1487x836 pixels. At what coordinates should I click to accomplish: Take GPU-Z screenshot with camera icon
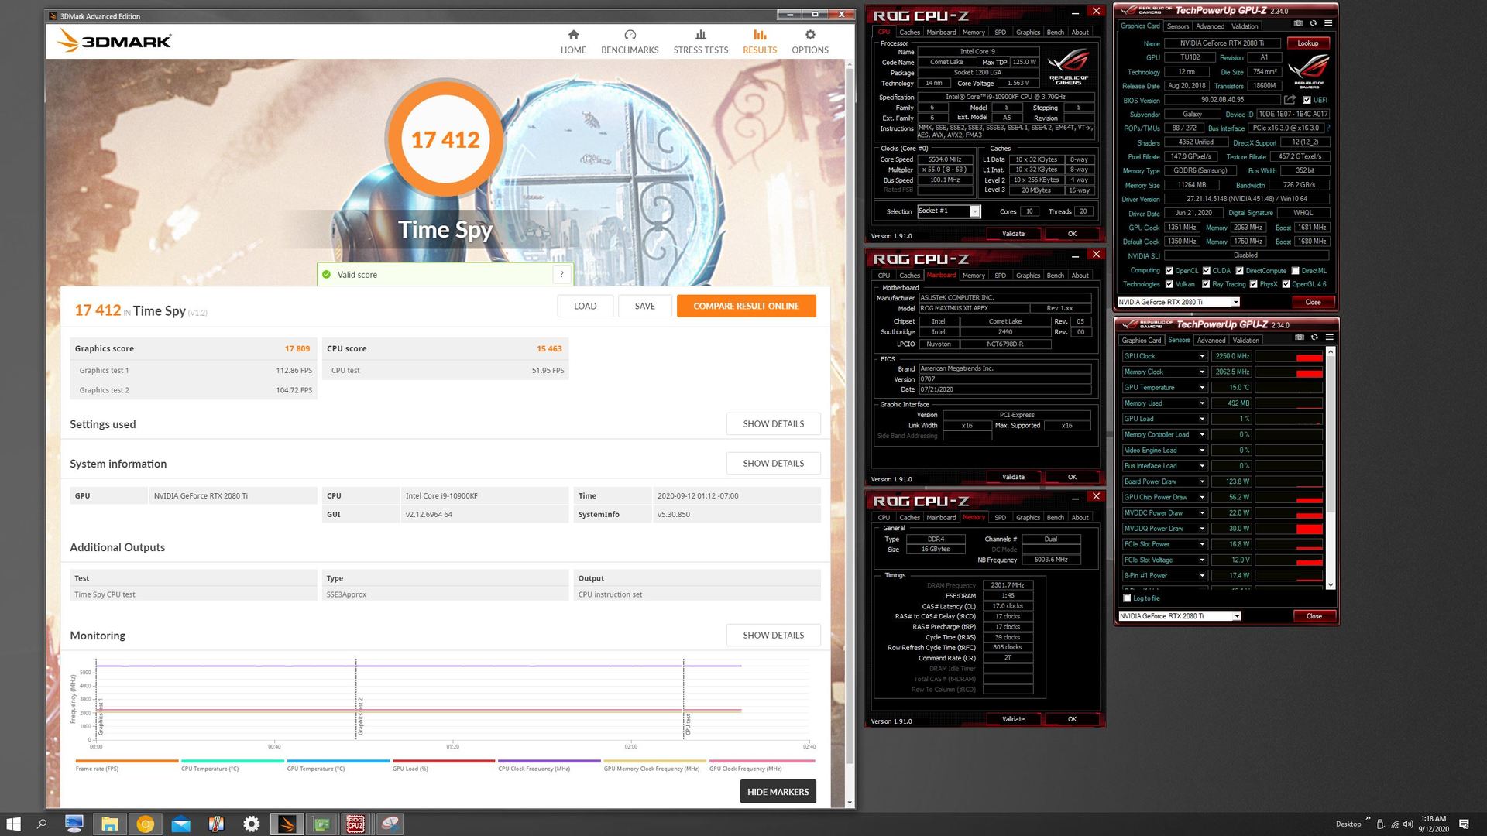coord(1299,23)
